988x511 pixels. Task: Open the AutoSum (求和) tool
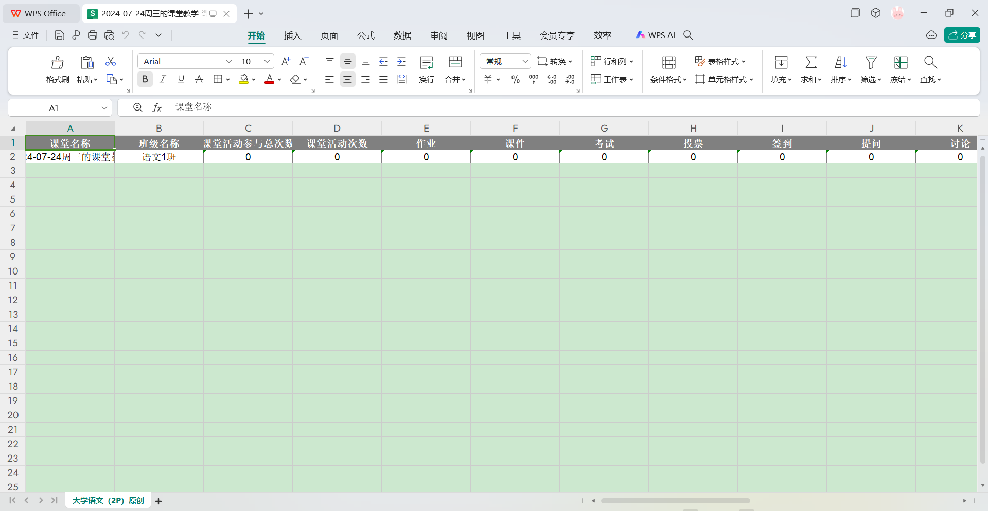pos(810,63)
